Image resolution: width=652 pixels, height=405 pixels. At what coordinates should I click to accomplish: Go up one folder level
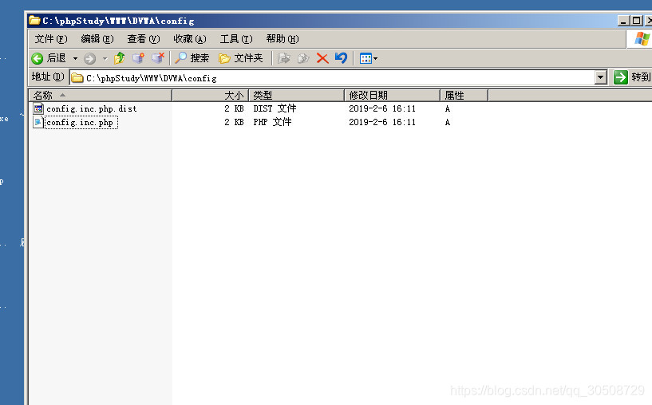(120, 58)
